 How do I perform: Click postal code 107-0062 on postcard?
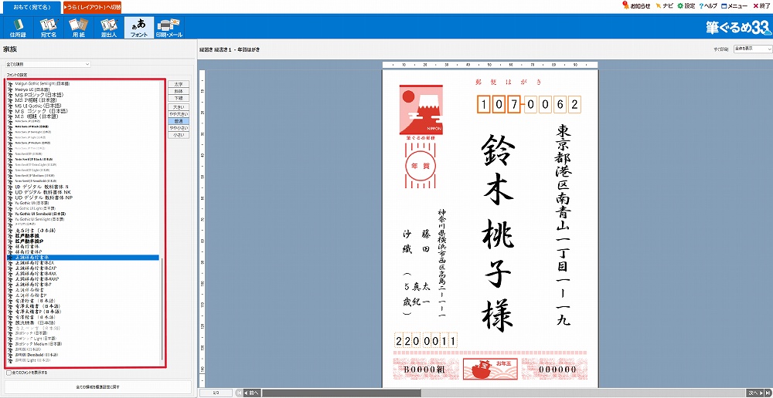(x=529, y=104)
